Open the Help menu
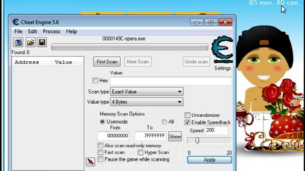The height and width of the screenshot is (171, 305). click(71, 31)
